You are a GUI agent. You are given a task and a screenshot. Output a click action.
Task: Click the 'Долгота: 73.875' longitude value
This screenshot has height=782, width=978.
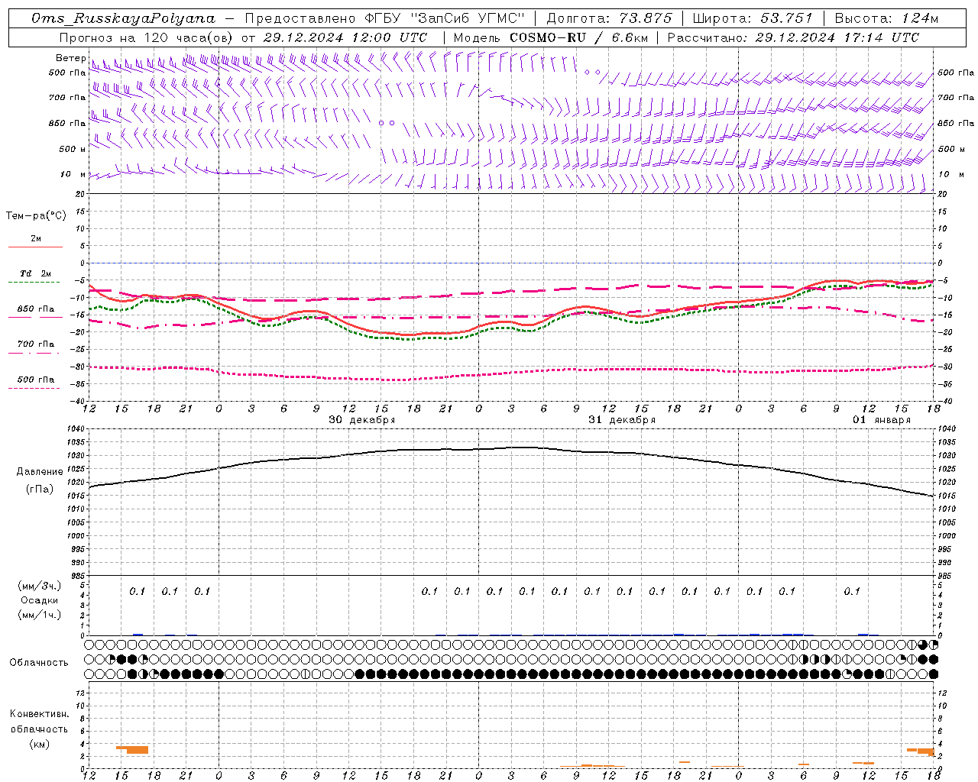(609, 18)
